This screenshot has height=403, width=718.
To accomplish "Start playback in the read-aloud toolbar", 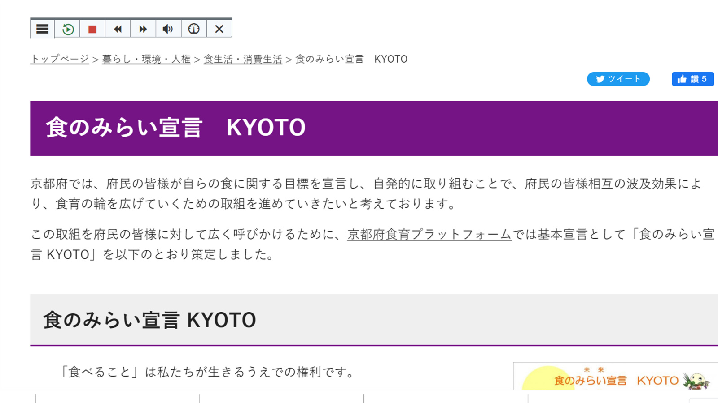I will (x=68, y=29).
